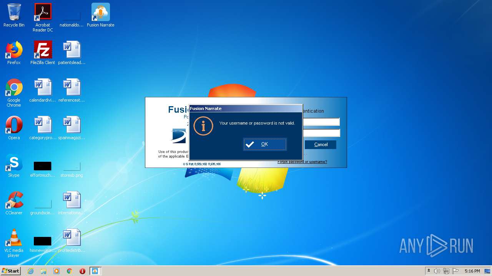The height and width of the screenshot is (276, 492).
Task: Open the Forgot password or username link
Action: 302,162
